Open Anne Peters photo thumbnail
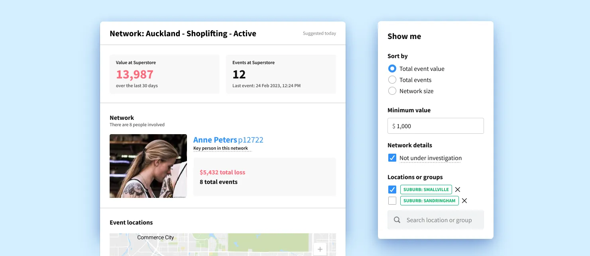 148,166
